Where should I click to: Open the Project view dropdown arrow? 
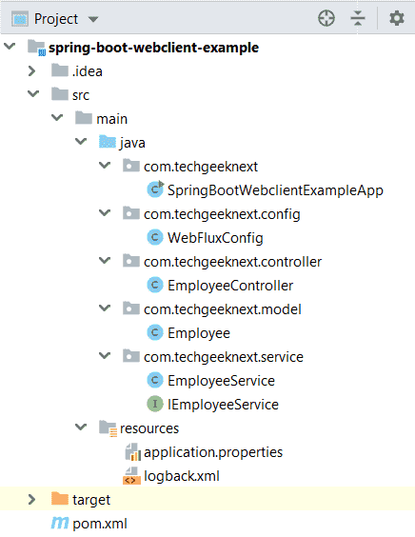tap(93, 19)
